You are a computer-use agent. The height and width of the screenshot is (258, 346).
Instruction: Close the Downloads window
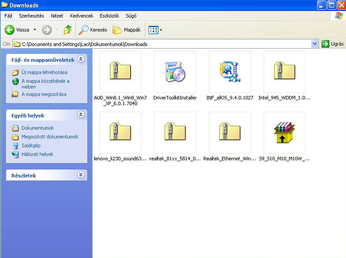(x=341, y=5)
